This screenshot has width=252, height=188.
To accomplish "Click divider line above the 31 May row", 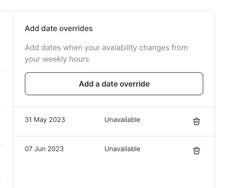I will 114,107.
